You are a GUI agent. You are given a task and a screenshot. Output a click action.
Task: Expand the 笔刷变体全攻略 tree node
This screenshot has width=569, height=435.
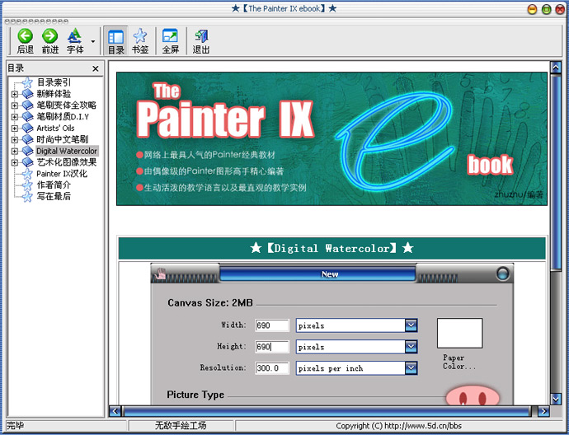tap(15, 105)
